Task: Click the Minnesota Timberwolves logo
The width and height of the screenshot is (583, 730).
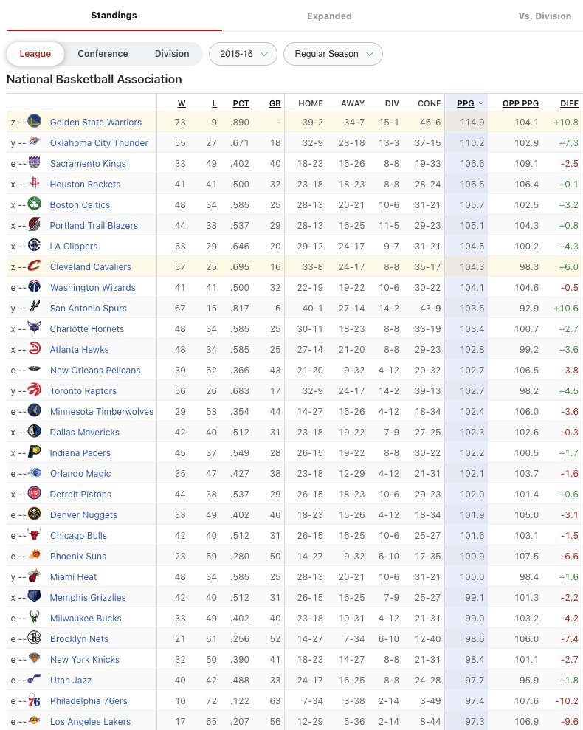Action: (34, 410)
